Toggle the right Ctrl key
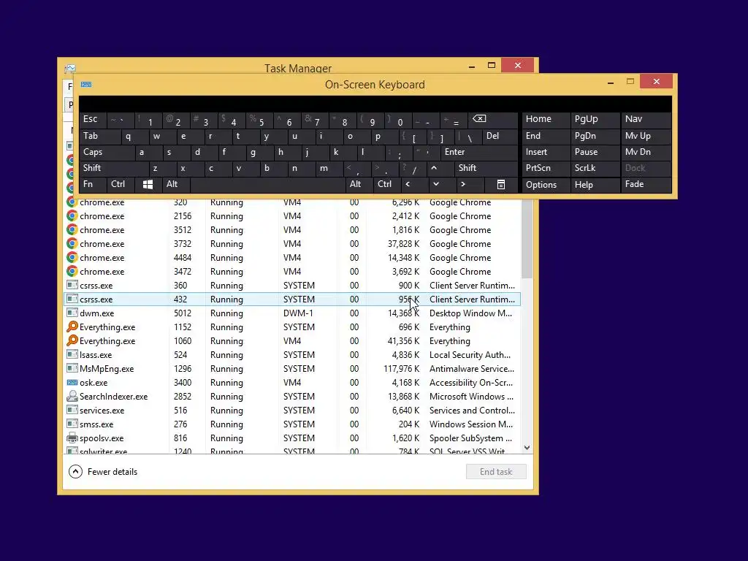 point(387,184)
